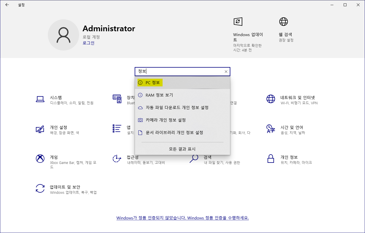The image size is (365, 233).
Task: Click the 업데이트 및 보안 refresh icon
Action: [x=40, y=188]
